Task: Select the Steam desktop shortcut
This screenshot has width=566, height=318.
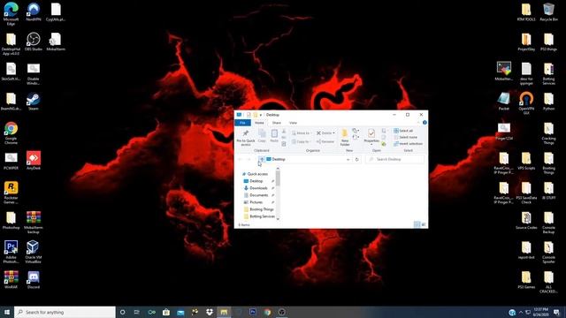Action: point(34,102)
